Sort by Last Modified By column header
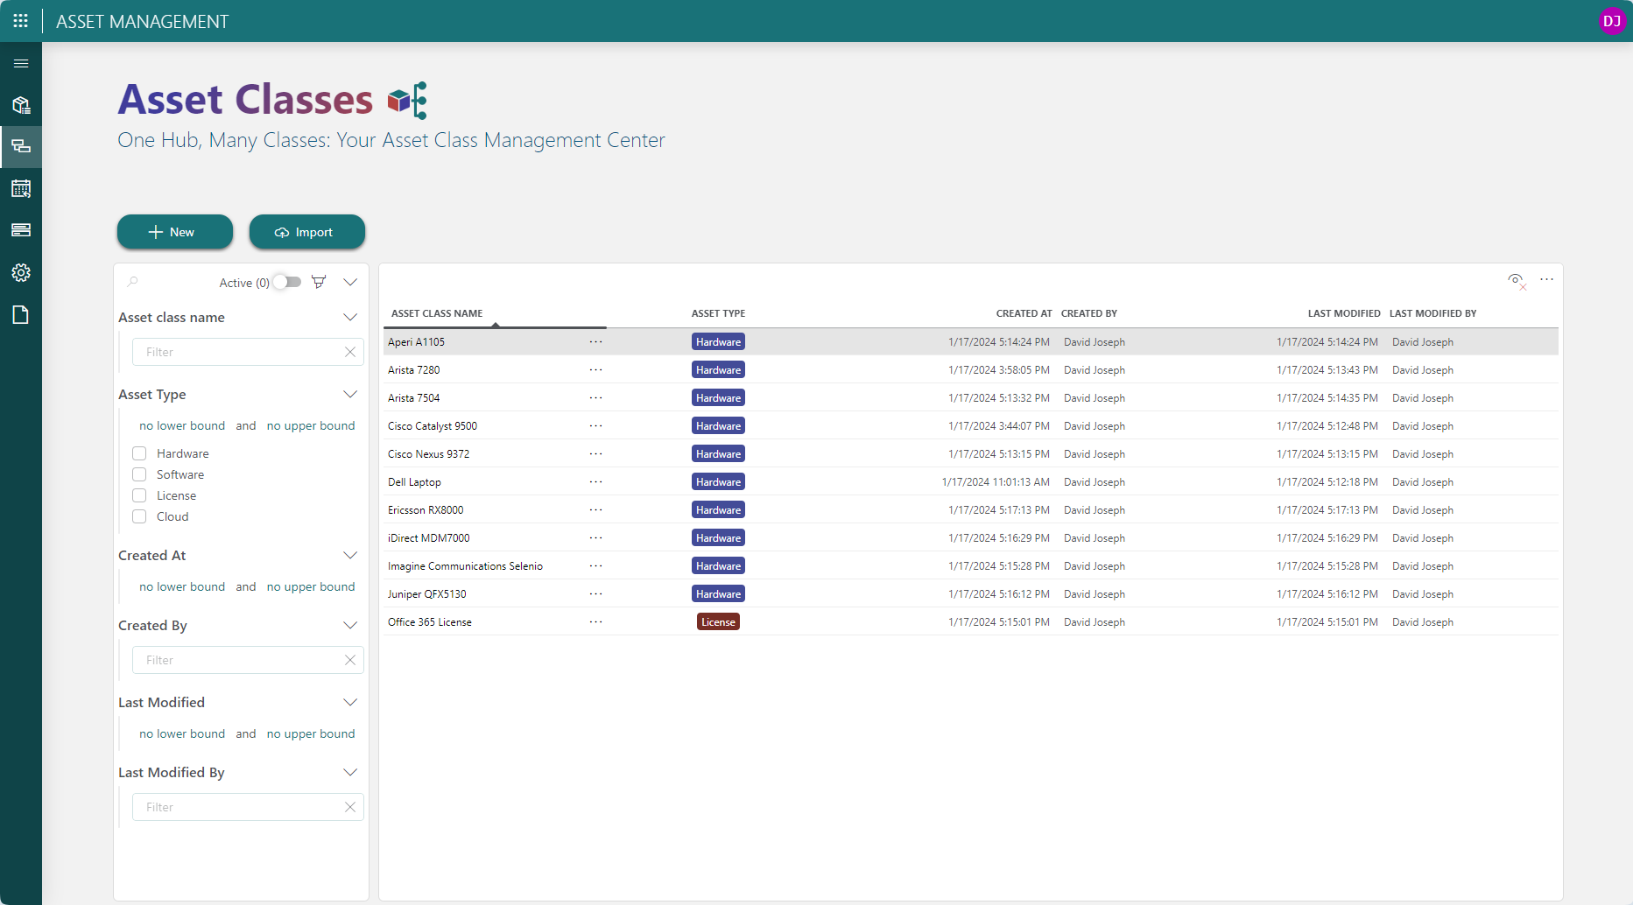The height and width of the screenshot is (905, 1633). tap(1432, 313)
